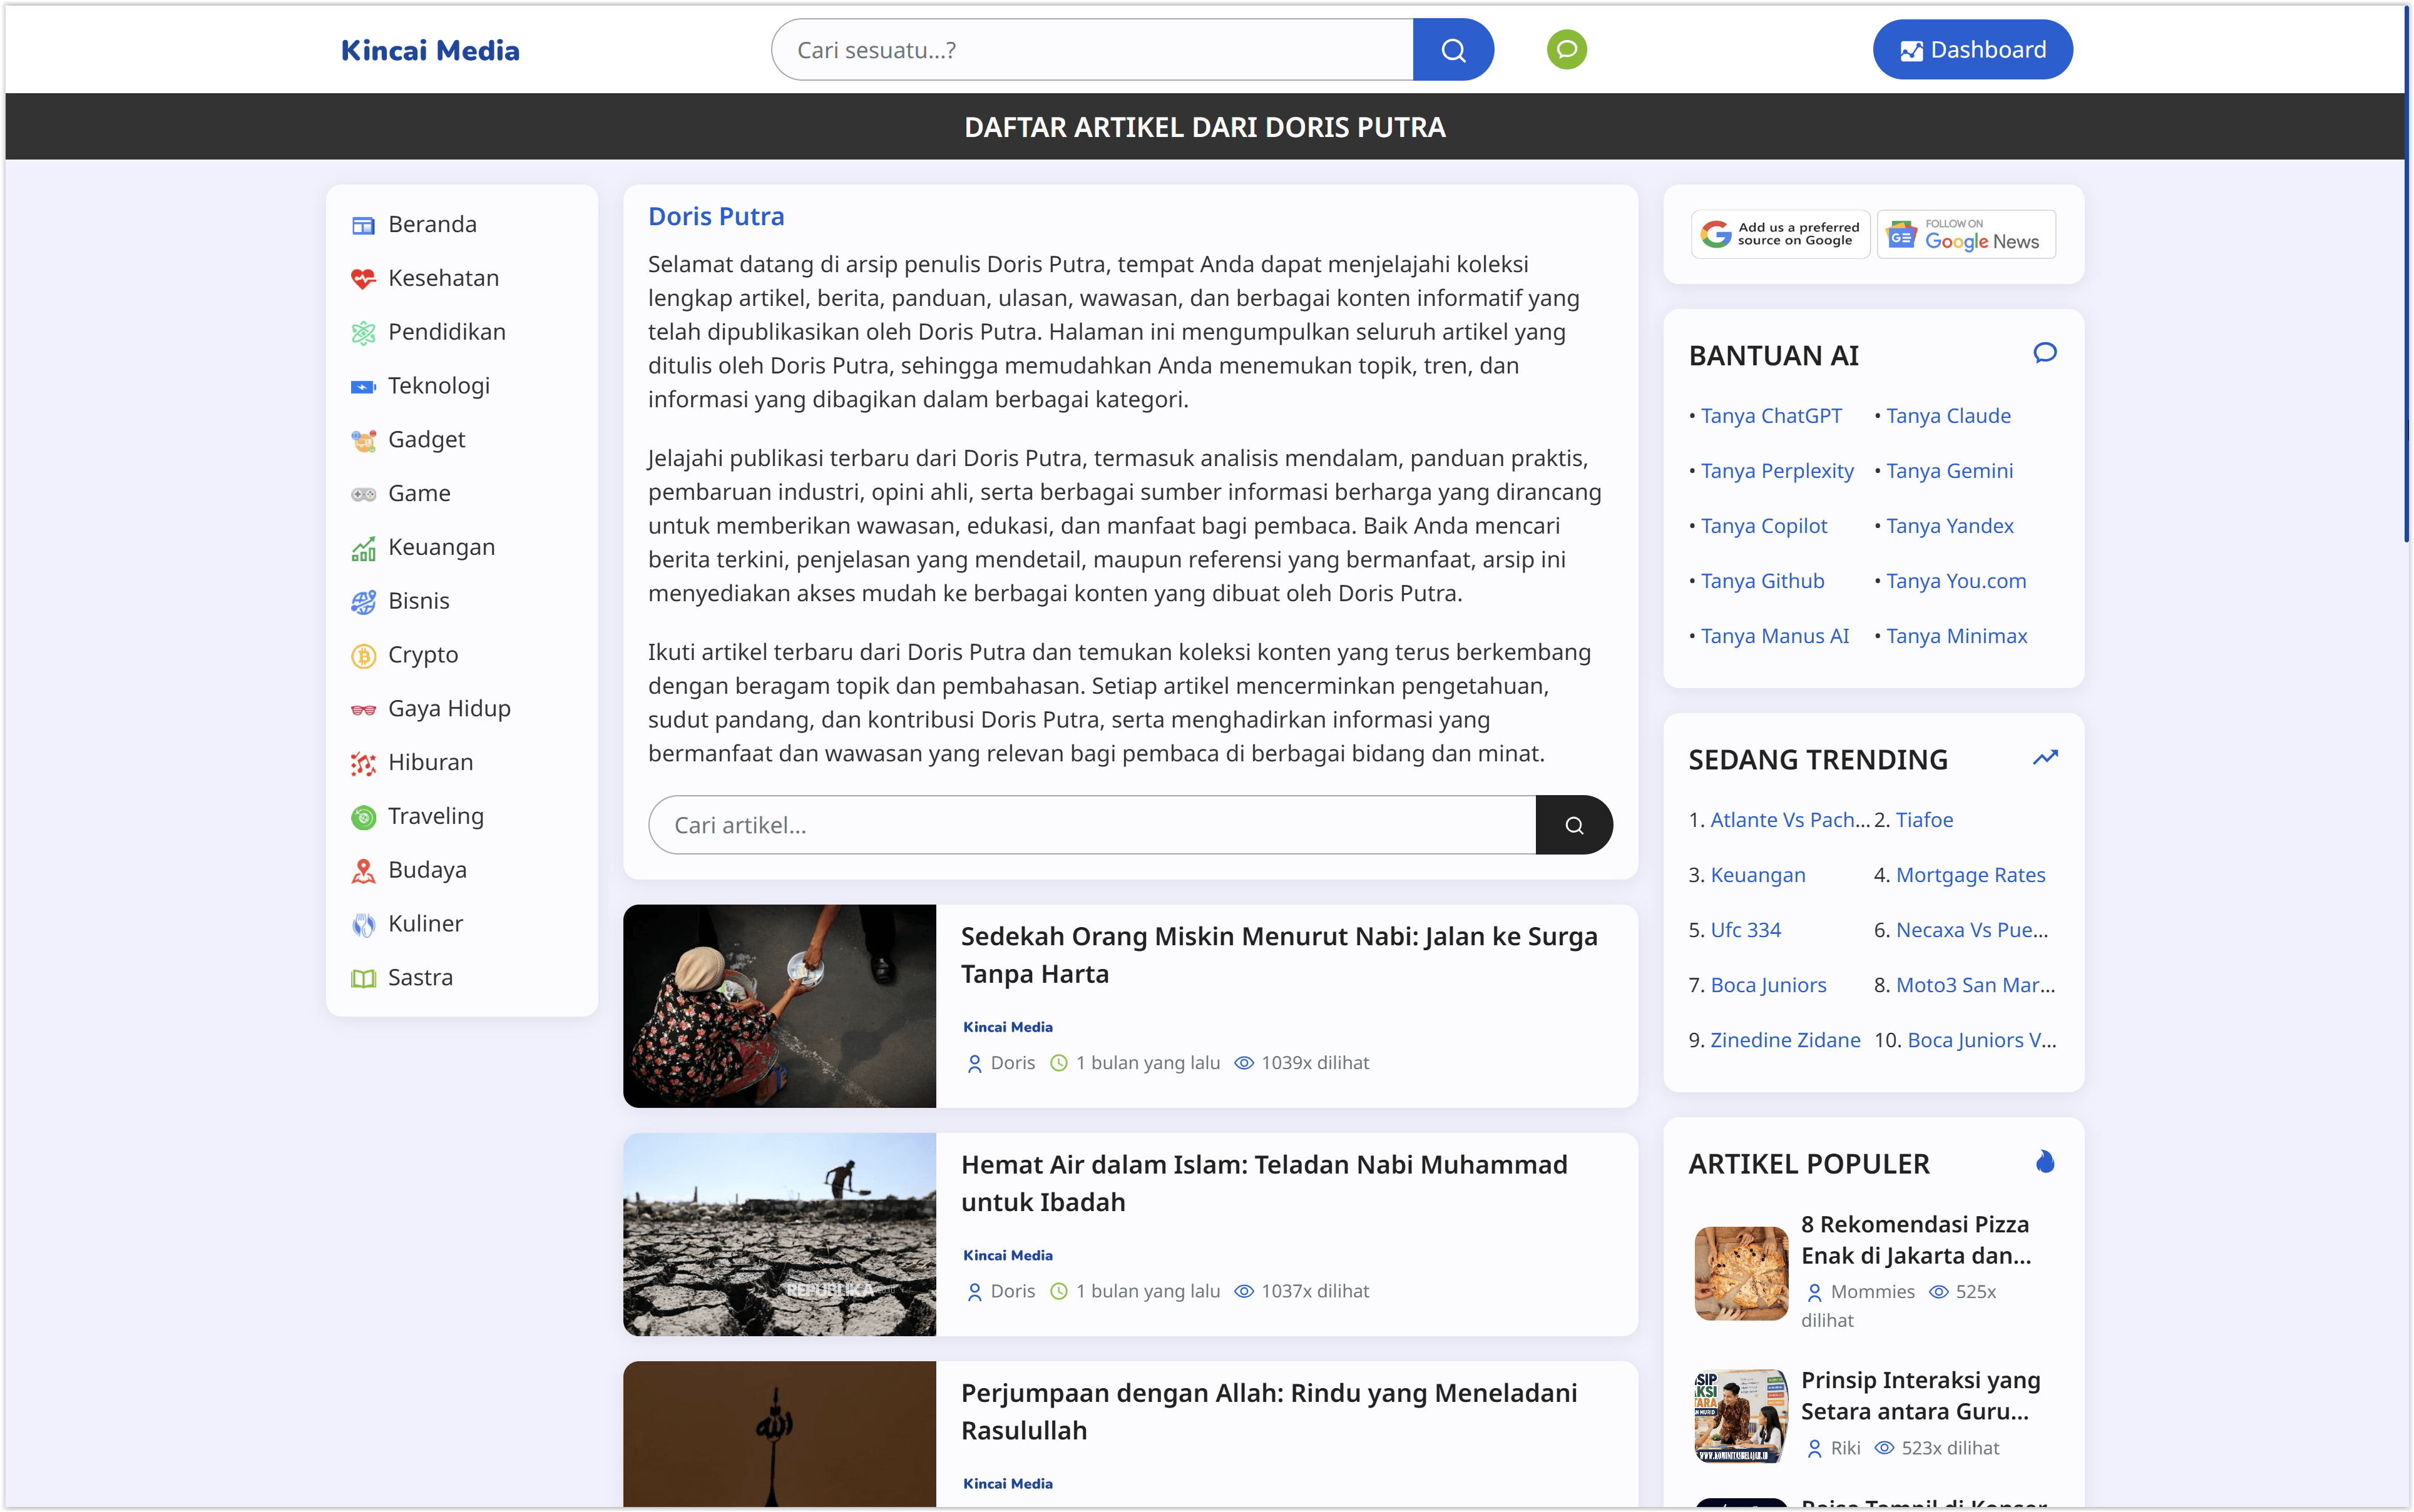Click the Sedang Trending arrow icon

2045,757
